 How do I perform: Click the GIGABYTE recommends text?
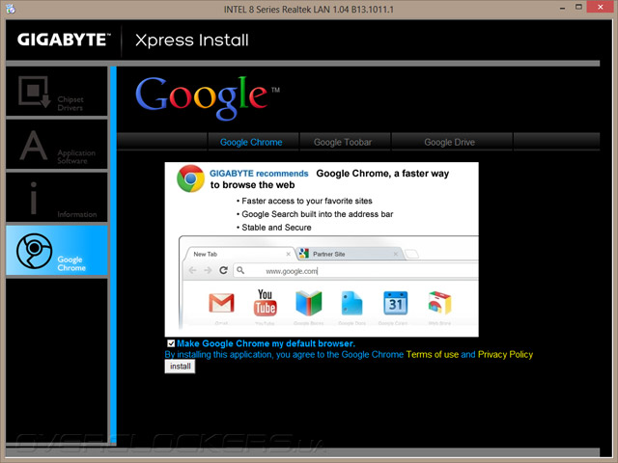click(259, 174)
